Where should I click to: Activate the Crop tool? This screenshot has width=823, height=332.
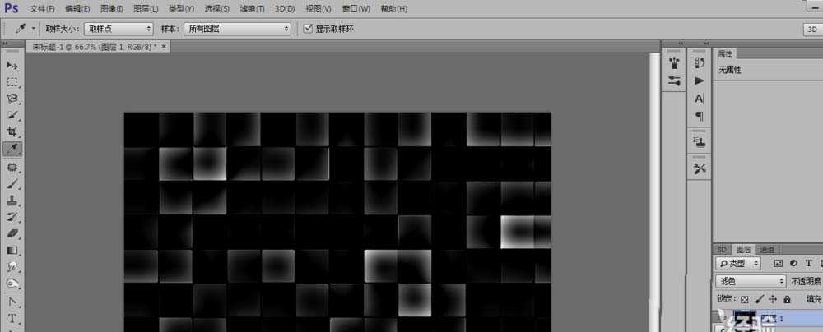point(12,132)
